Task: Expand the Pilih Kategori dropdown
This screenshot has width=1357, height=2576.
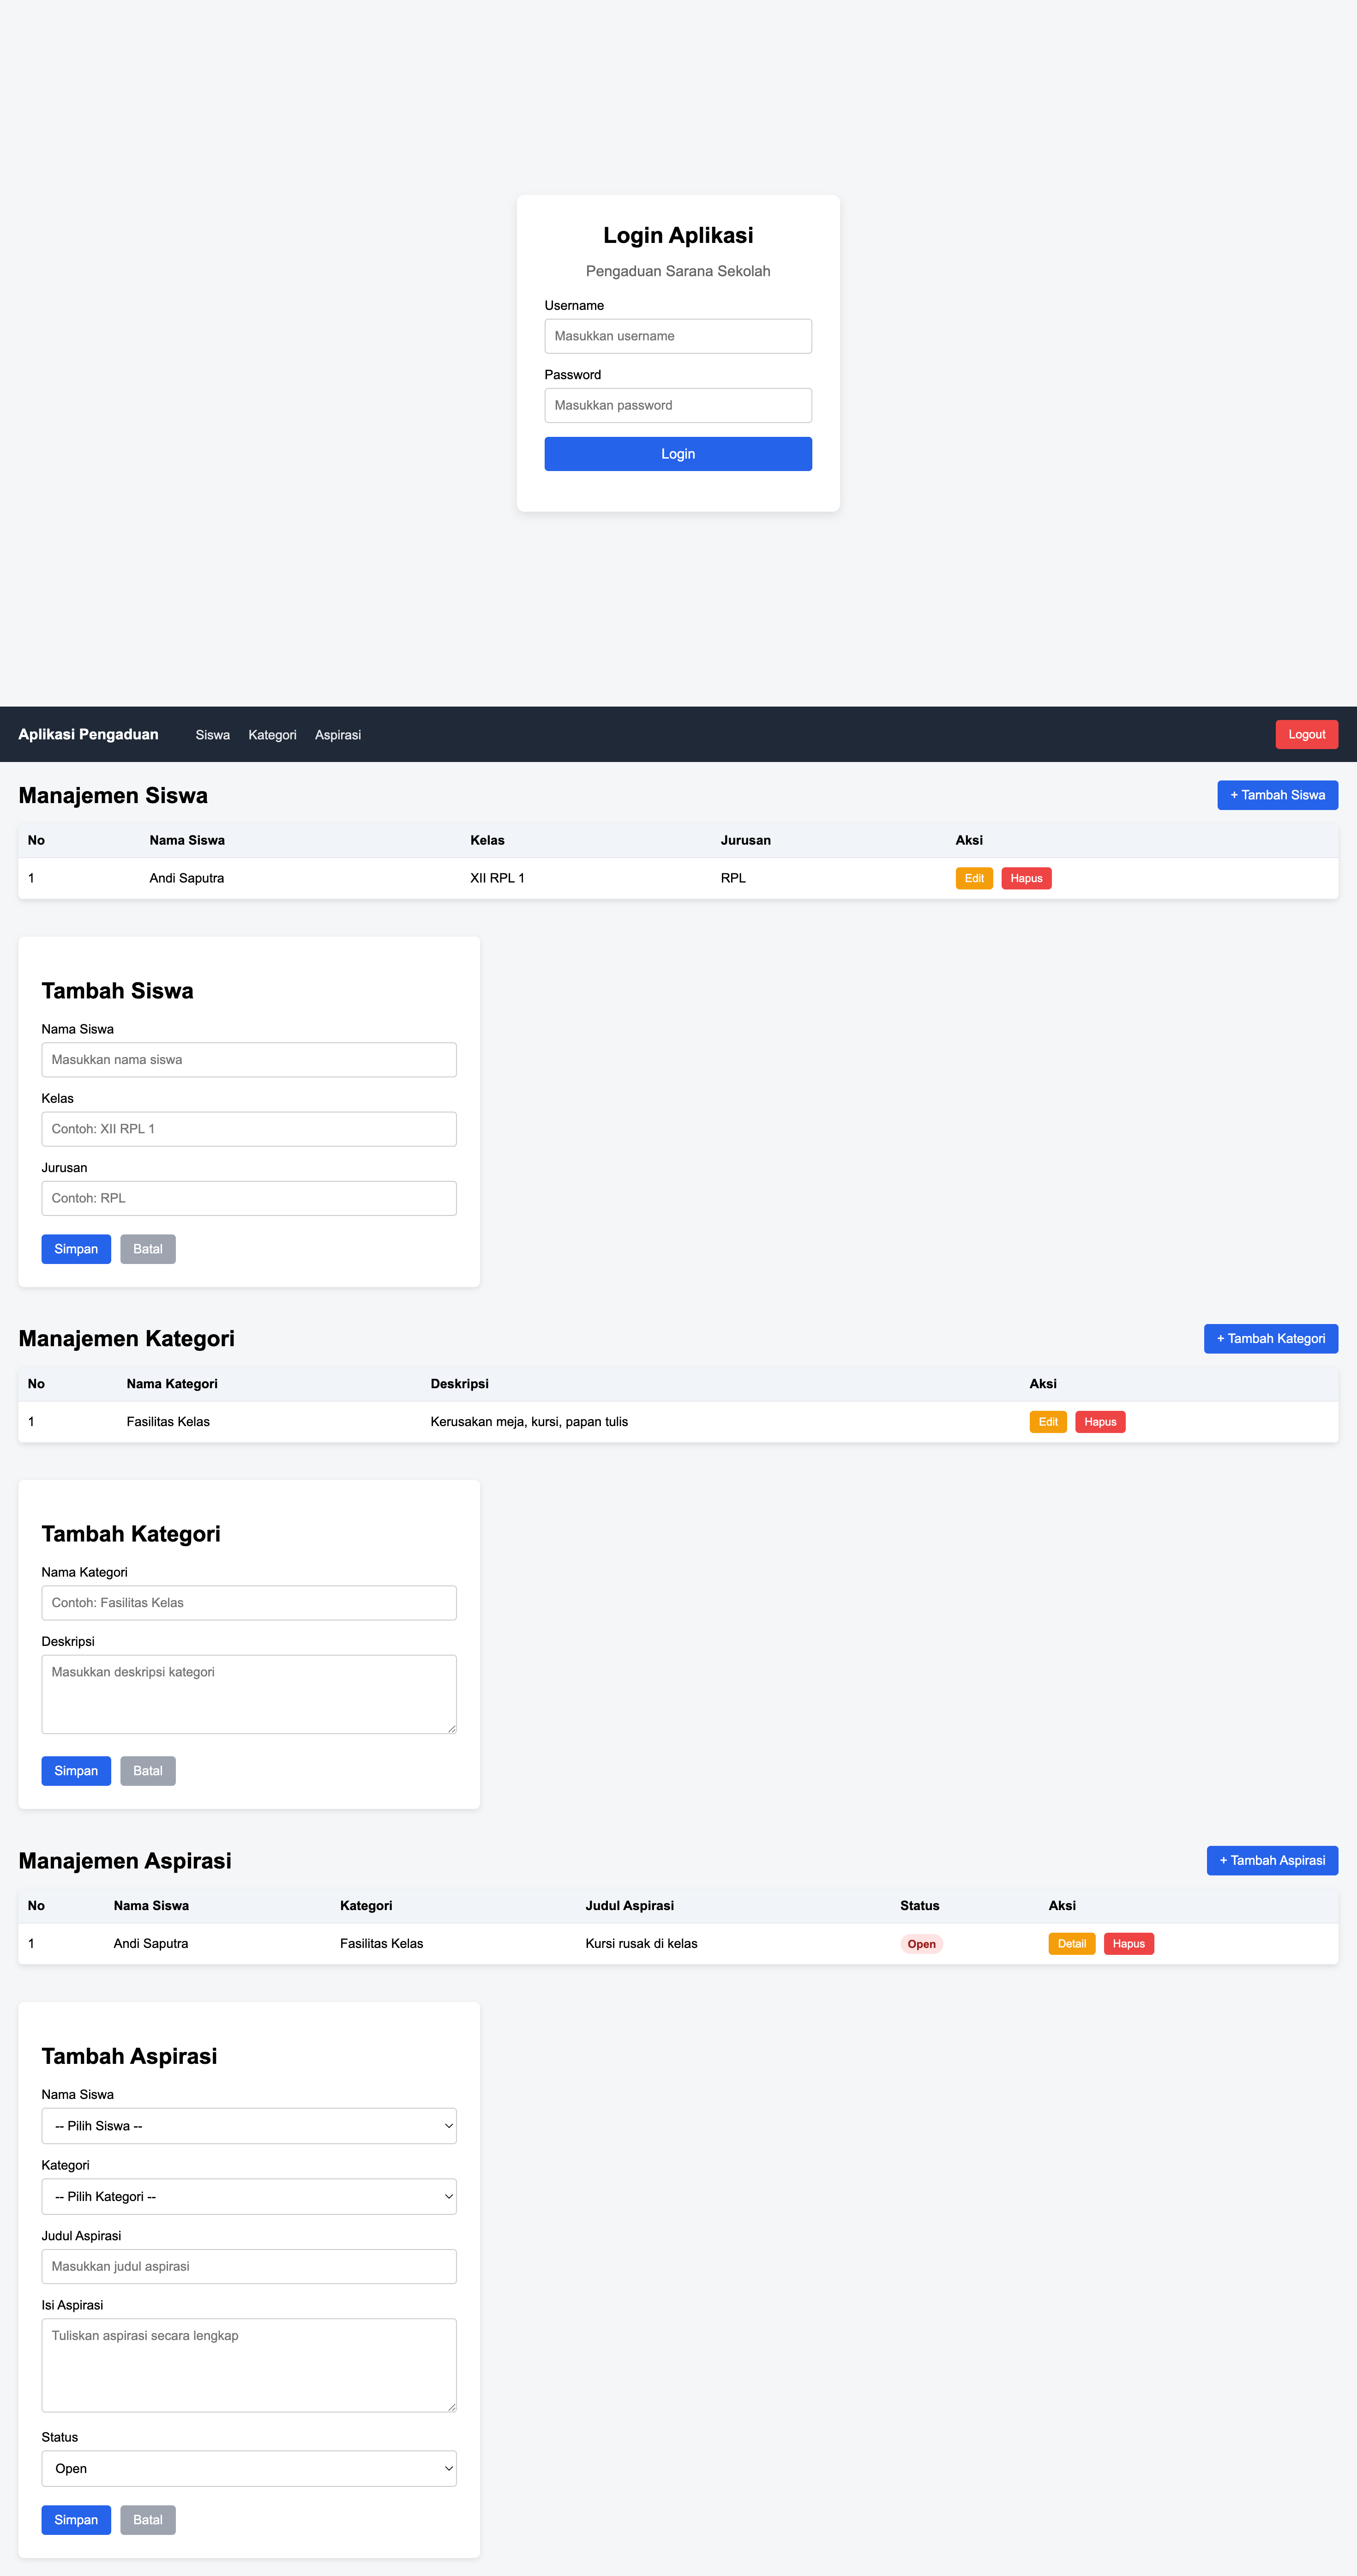Action: [249, 2196]
